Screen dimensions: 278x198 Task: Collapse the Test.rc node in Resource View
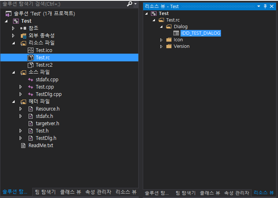(x=154, y=21)
